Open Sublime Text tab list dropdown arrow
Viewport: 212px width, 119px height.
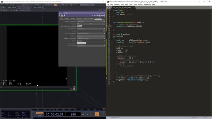(210, 8)
